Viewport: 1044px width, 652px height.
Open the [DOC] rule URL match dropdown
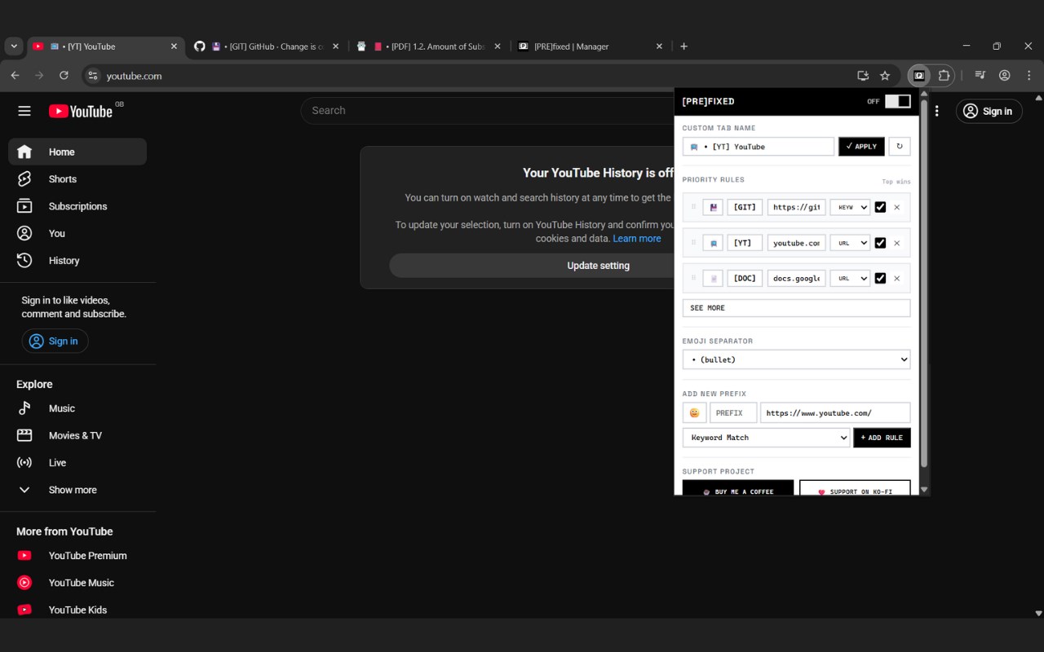pos(850,279)
